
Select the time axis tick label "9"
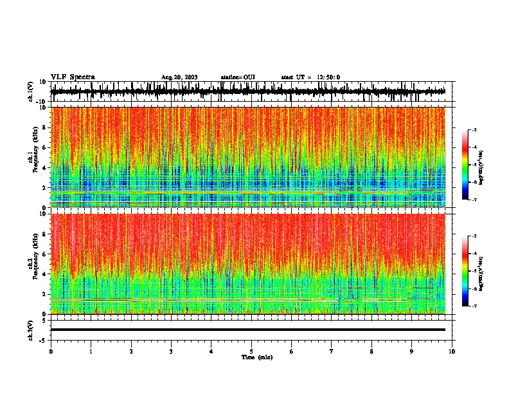coord(411,352)
